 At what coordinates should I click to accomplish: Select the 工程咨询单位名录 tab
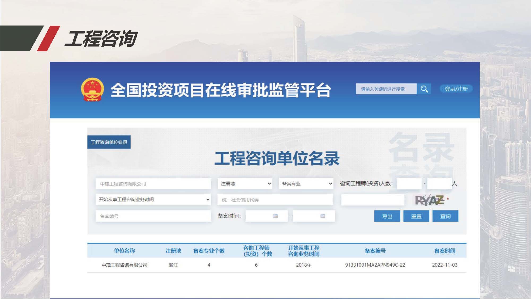click(109, 142)
